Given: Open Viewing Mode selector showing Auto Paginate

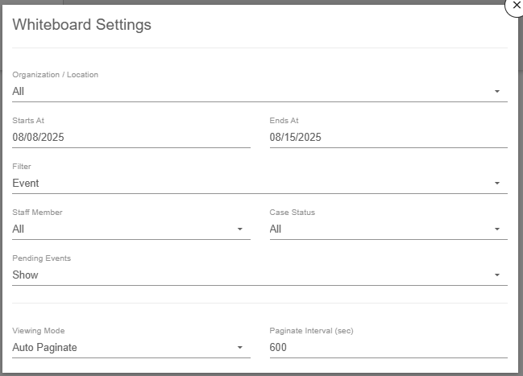Looking at the screenshot, I should coord(121,348).
